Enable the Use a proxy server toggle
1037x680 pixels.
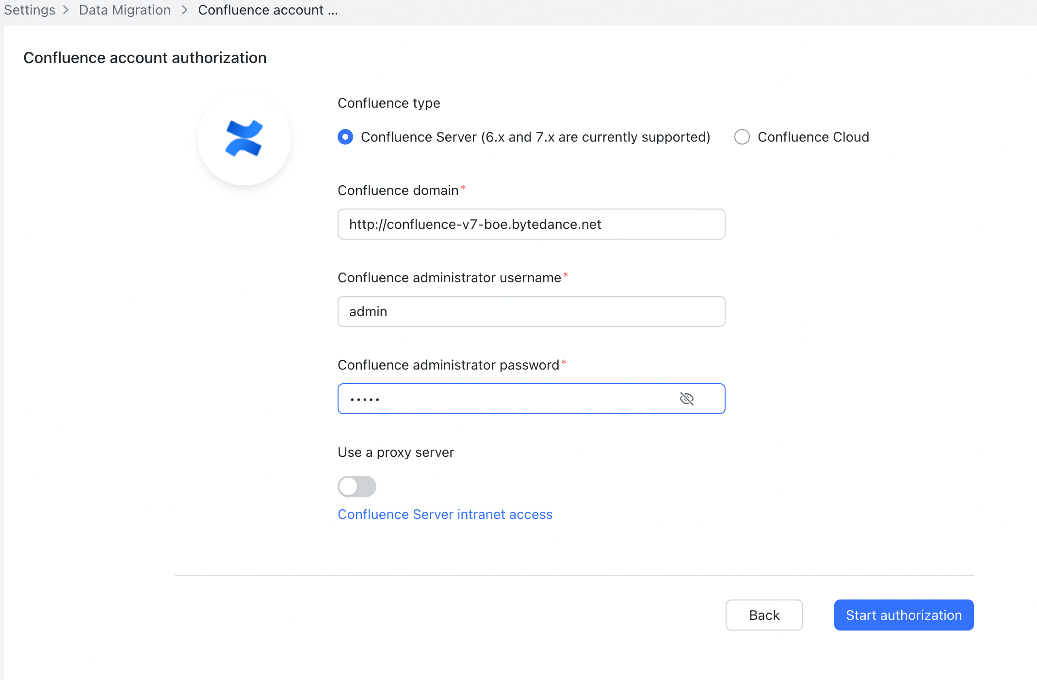(x=357, y=486)
